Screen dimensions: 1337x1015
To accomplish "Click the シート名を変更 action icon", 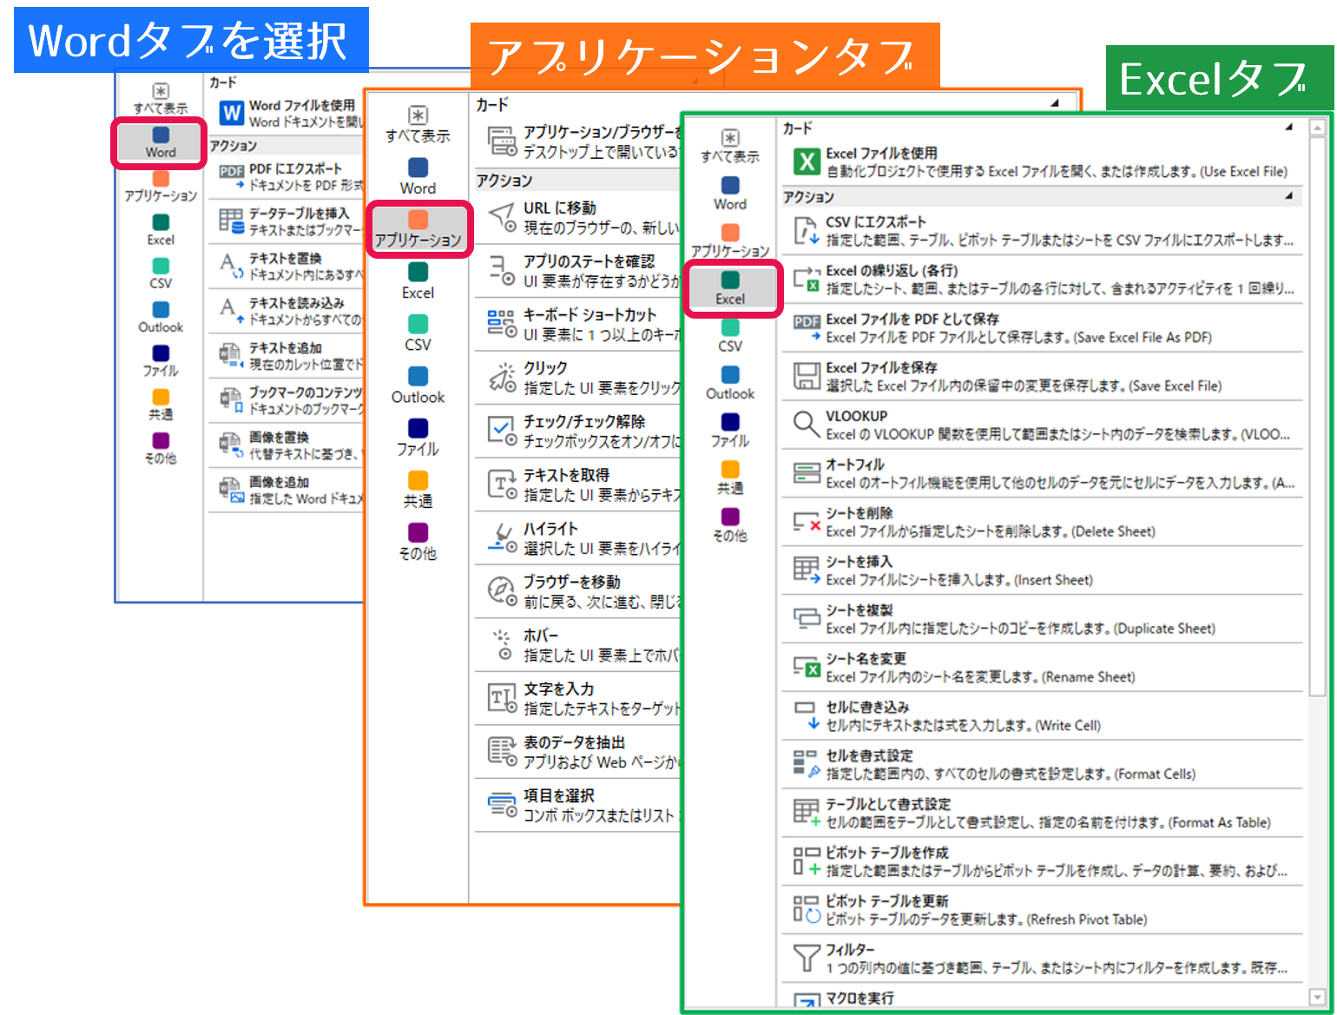I will [807, 668].
